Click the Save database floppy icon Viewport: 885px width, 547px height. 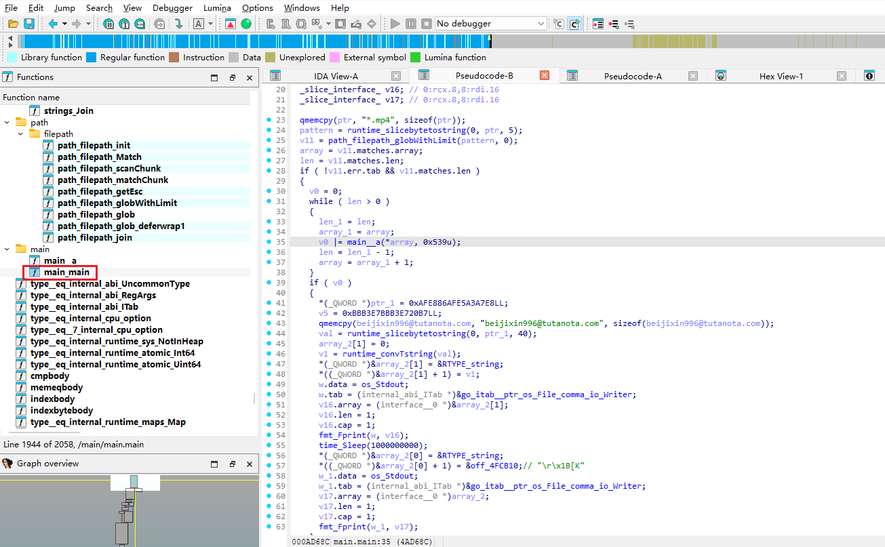tap(28, 24)
